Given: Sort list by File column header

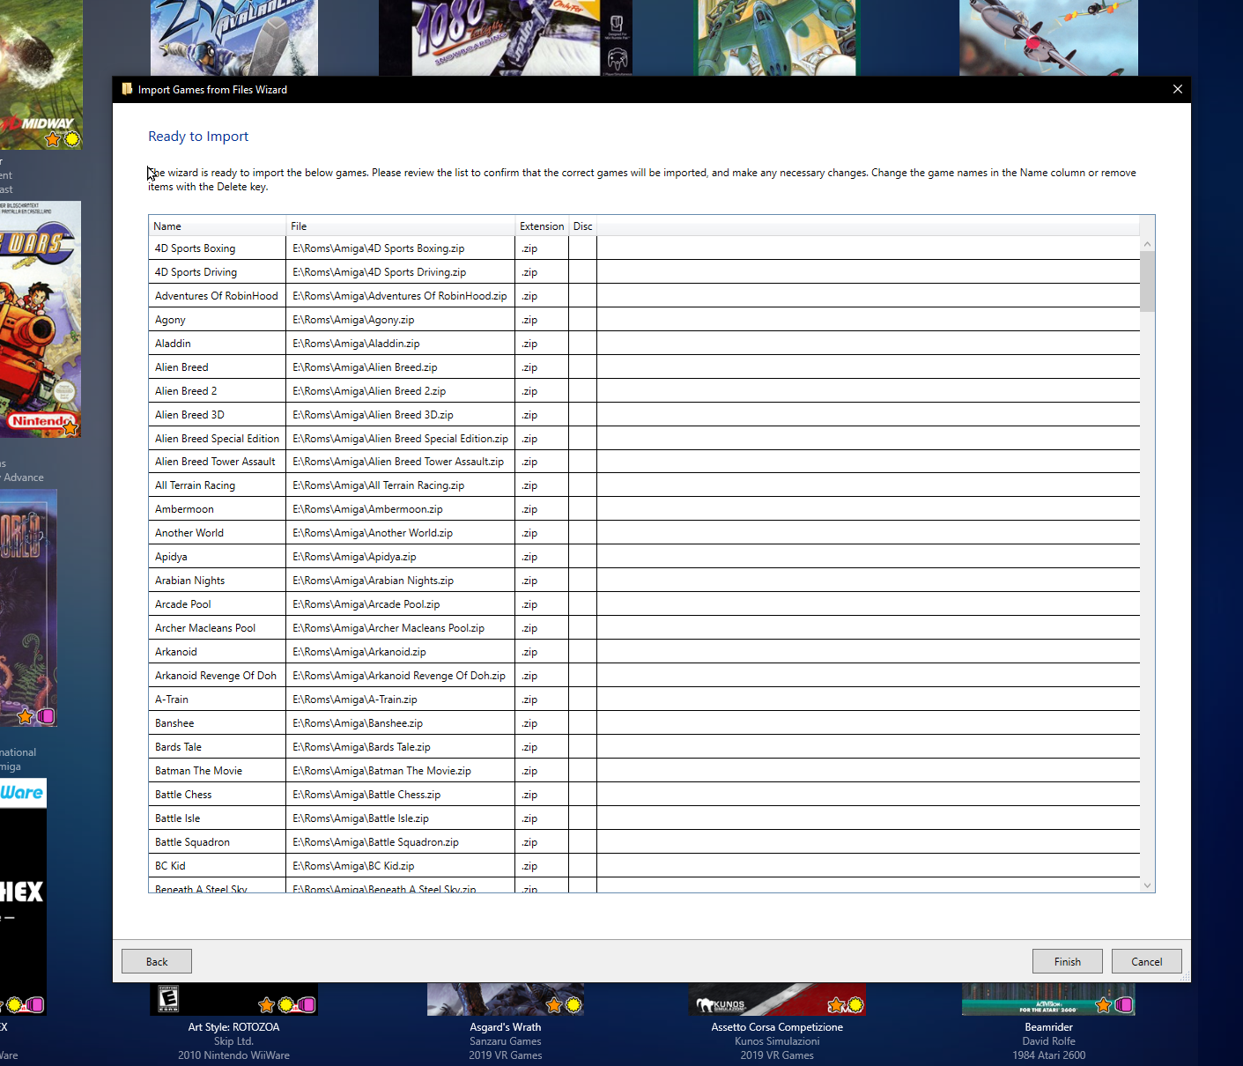Looking at the screenshot, I should pos(400,226).
